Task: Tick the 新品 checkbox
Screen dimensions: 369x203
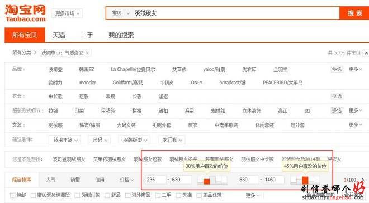Action: coord(107,195)
